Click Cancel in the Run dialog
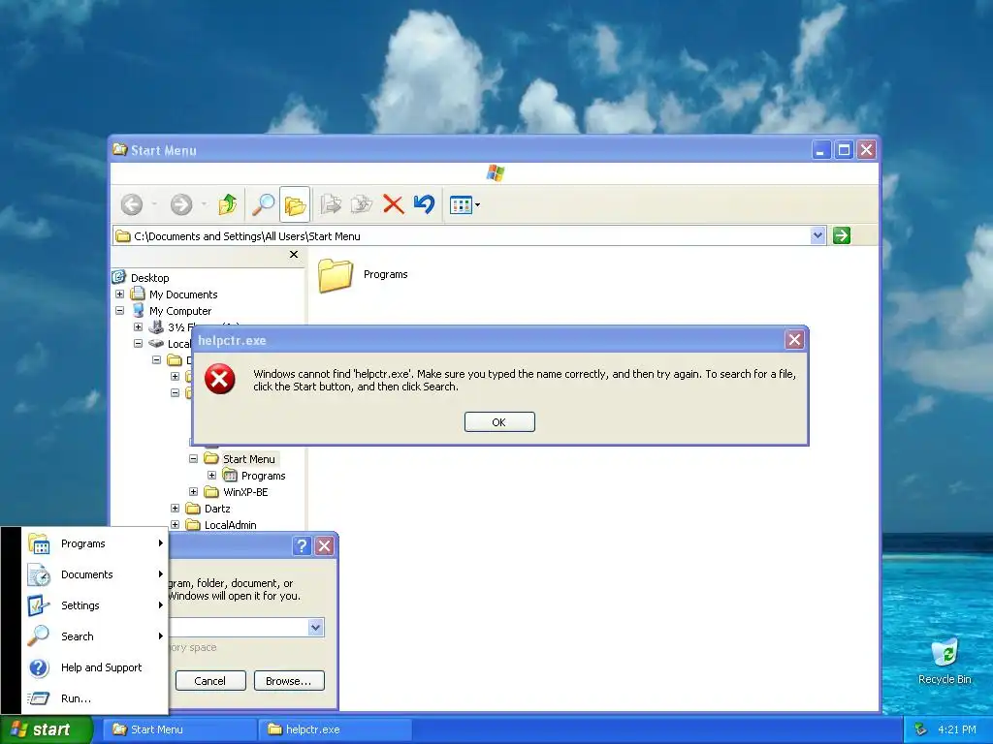The image size is (993, 744). click(x=210, y=681)
